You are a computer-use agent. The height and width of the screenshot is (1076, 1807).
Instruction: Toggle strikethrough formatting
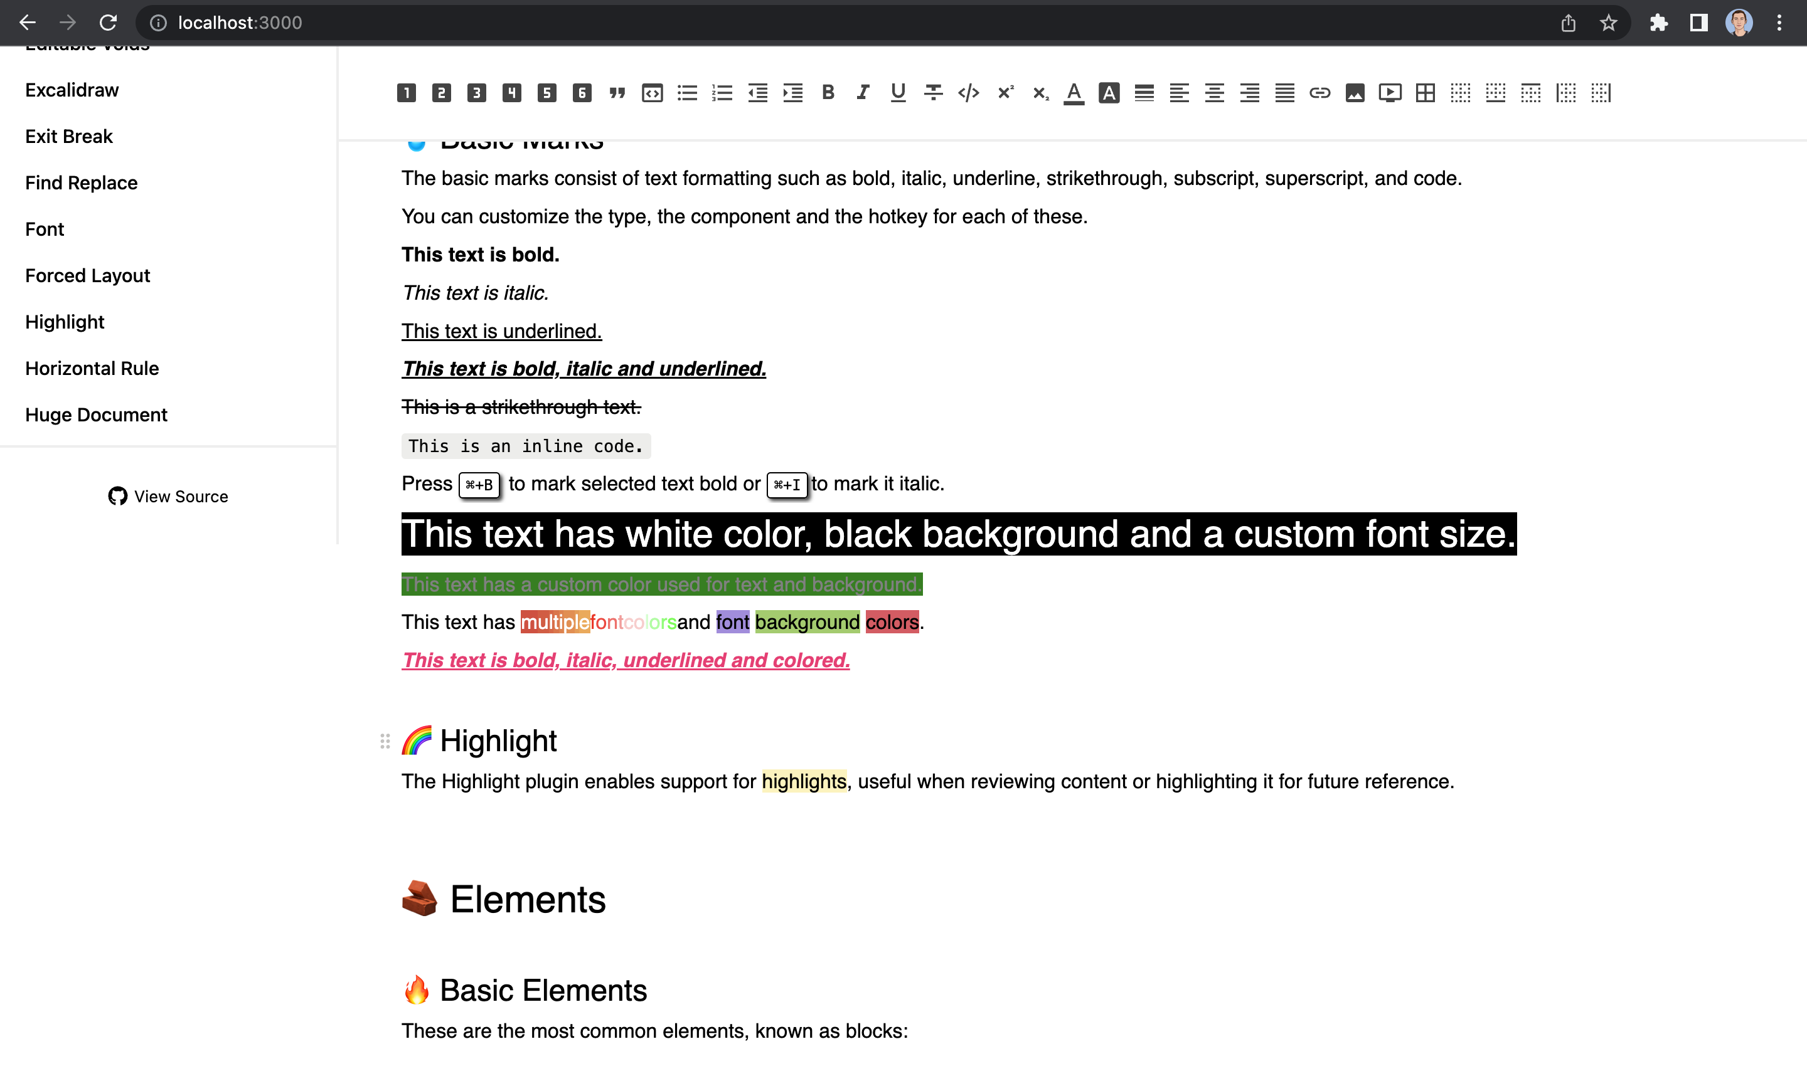pos(934,93)
